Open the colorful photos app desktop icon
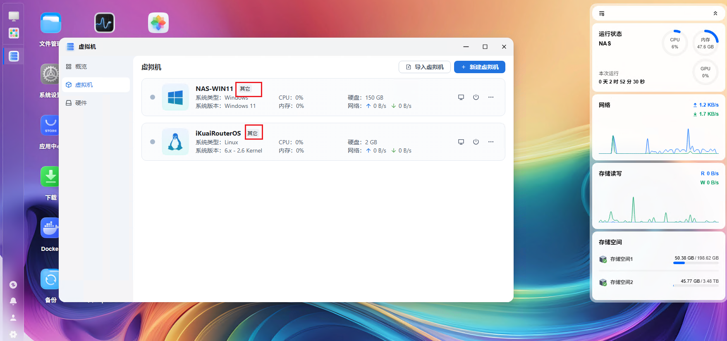727x341 pixels. point(158,23)
